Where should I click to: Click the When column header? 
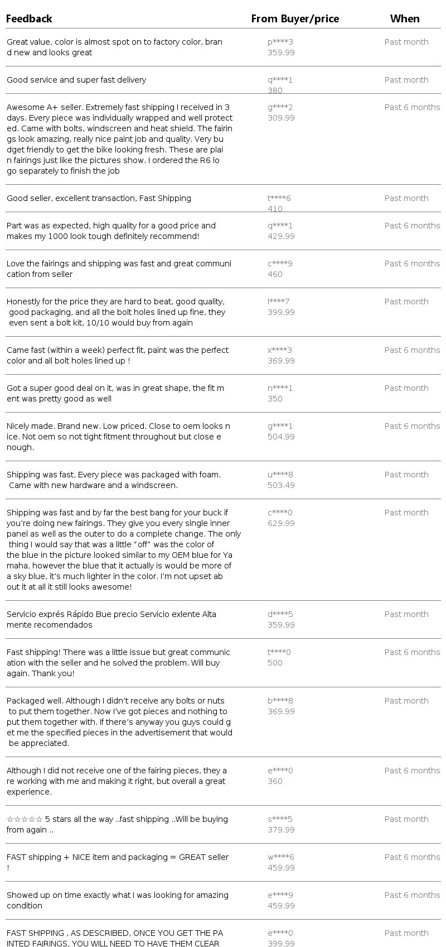coord(405,19)
